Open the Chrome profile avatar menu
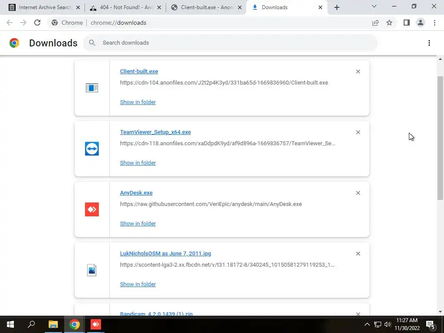This screenshot has height=333, width=444. (x=421, y=23)
